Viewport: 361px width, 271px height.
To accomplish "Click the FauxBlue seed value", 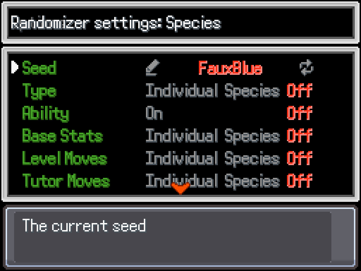I will coord(230,68).
